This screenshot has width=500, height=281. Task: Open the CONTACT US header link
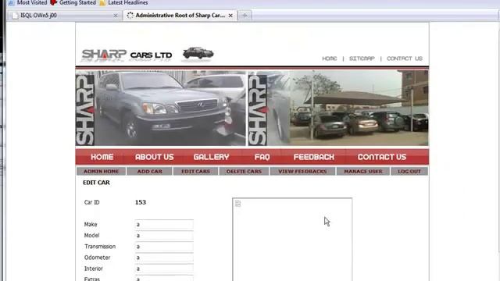point(405,59)
